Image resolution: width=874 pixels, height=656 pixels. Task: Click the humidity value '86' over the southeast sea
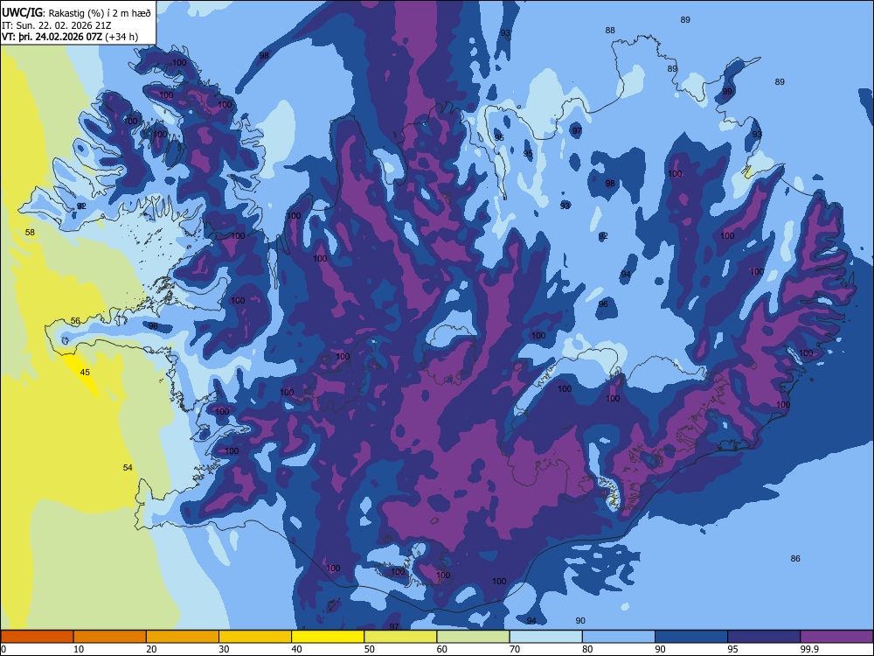tap(795, 558)
